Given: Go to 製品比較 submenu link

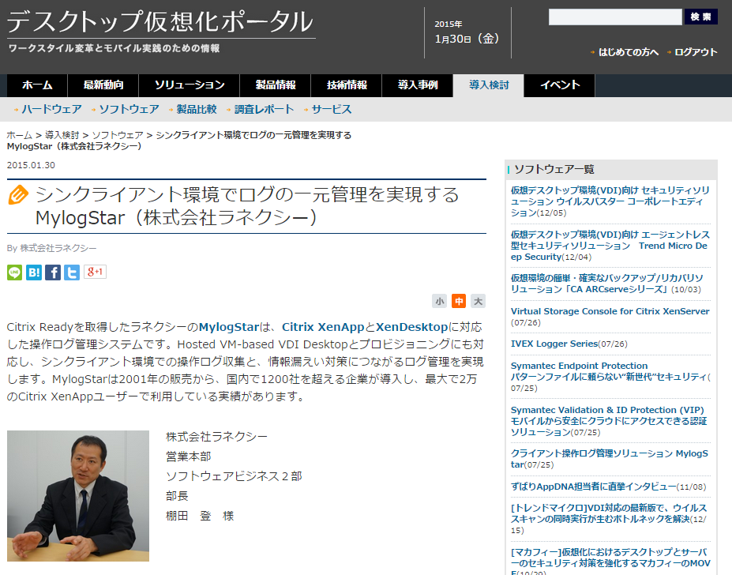Looking at the screenshot, I should 197,109.
